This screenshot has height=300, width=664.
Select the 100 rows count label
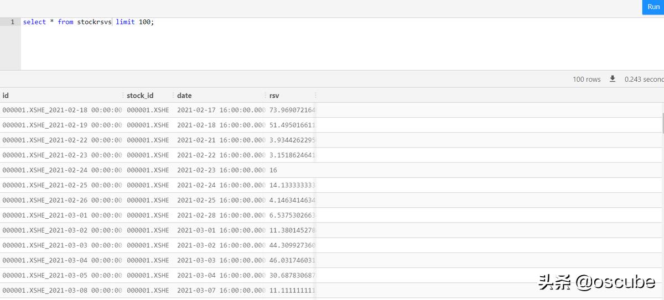tap(587, 80)
